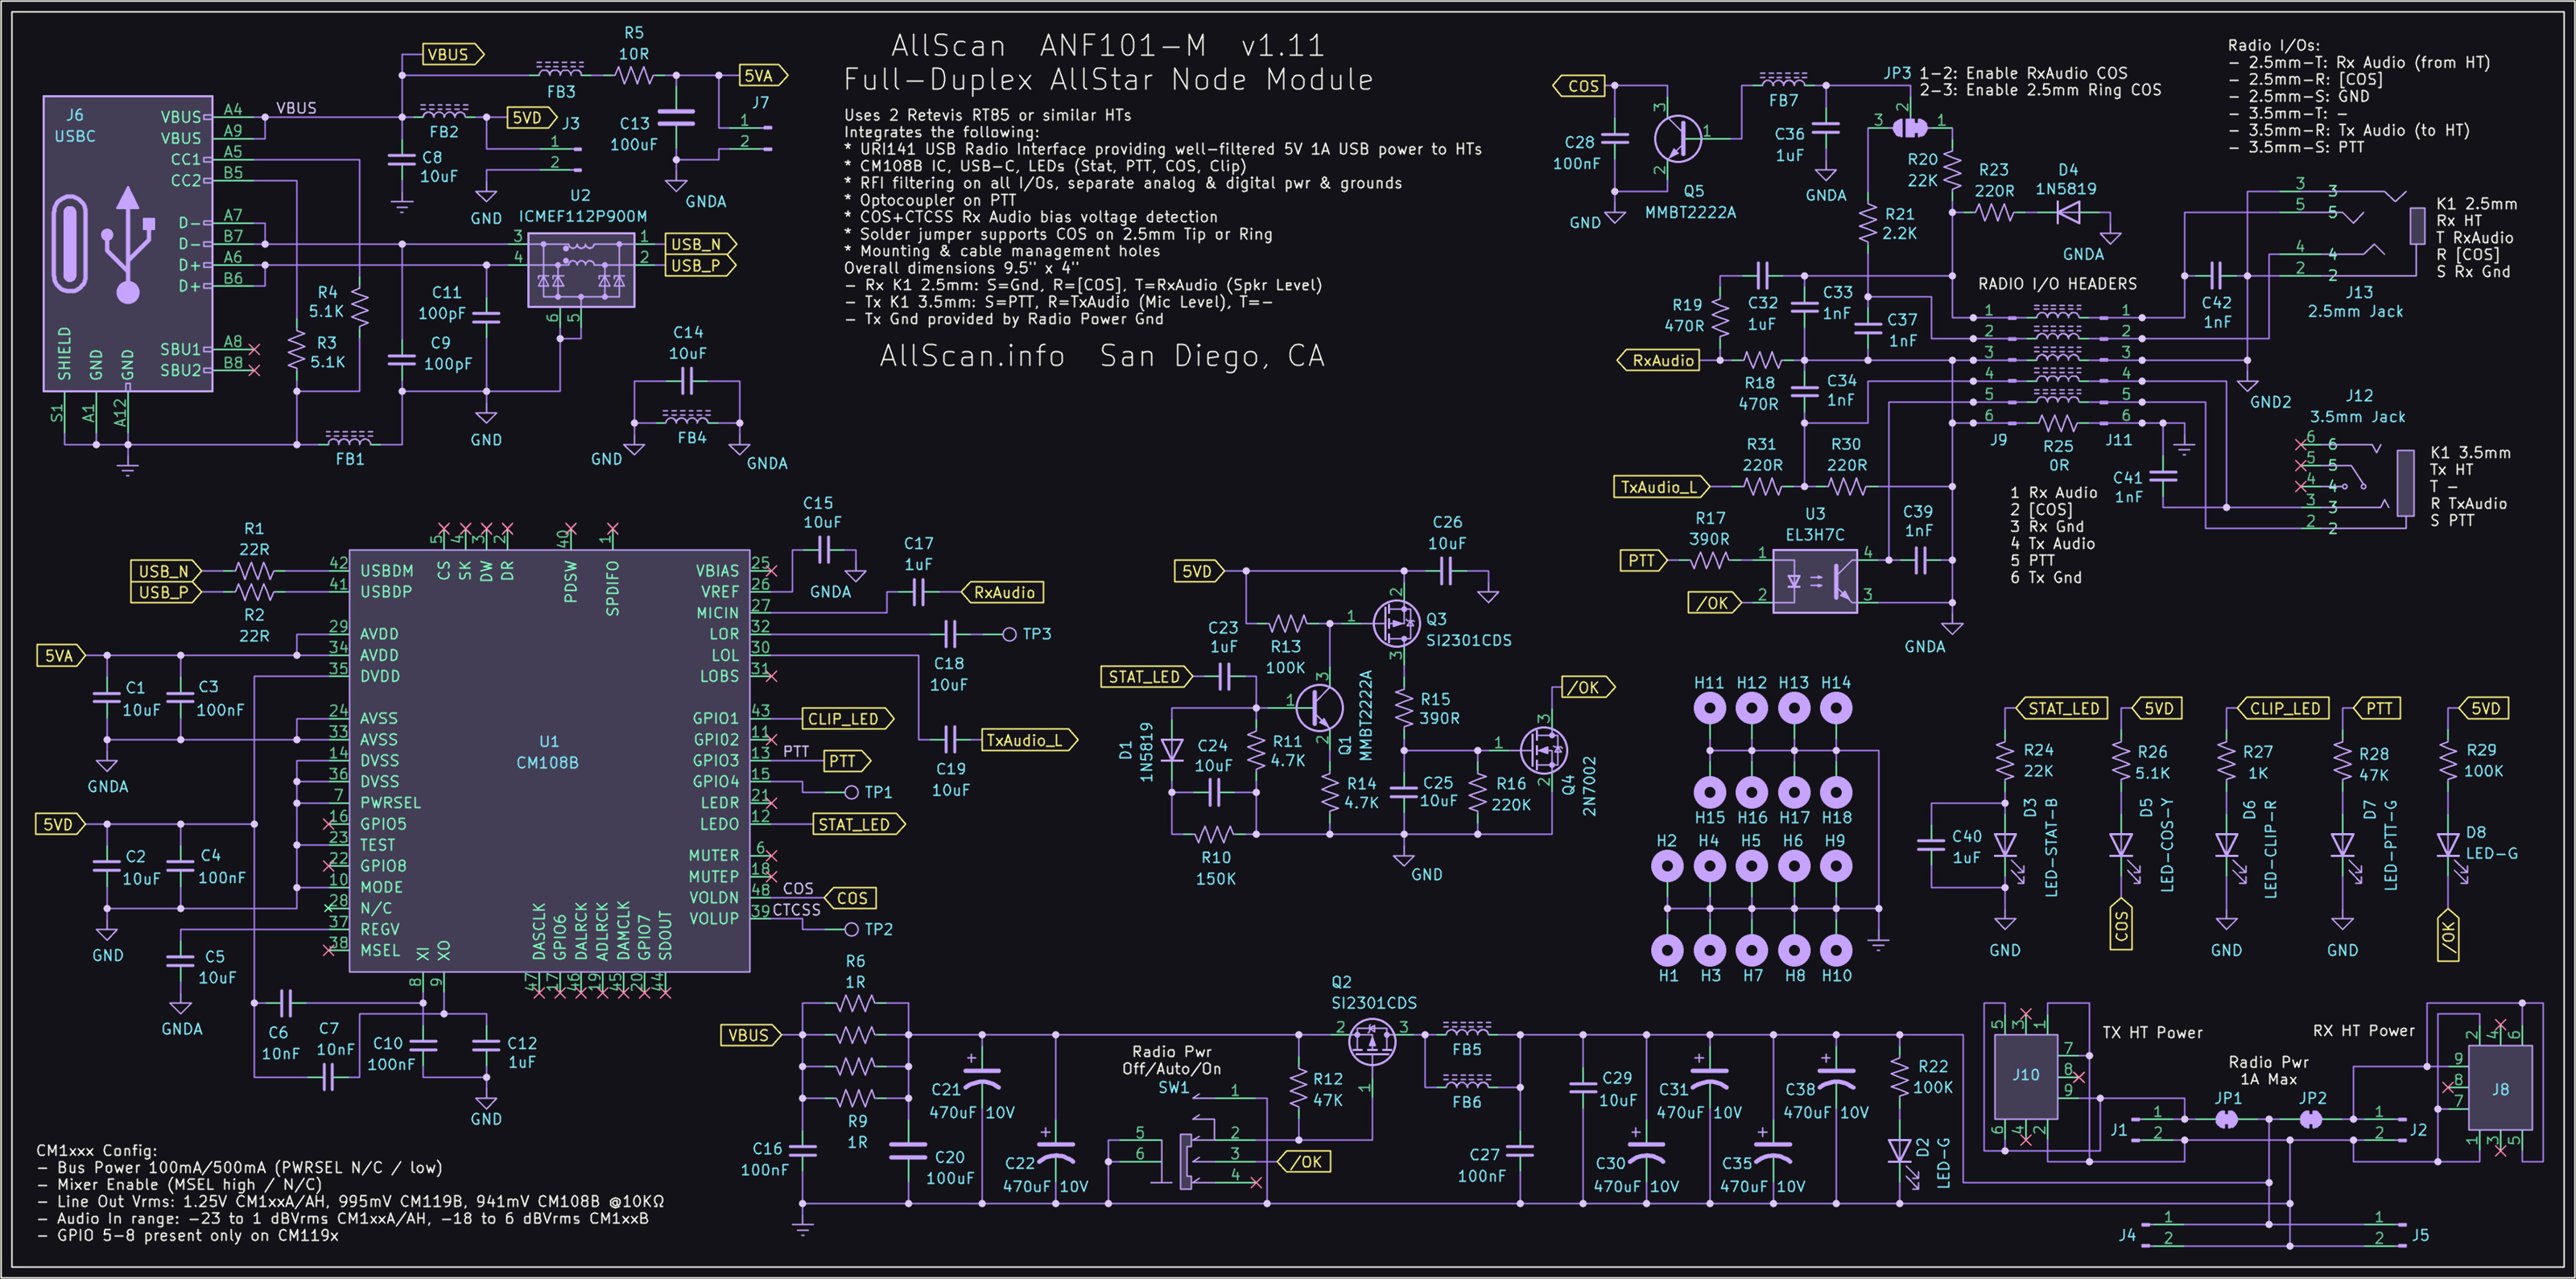Click solder jumper JP1 symbol

tap(2226, 1120)
